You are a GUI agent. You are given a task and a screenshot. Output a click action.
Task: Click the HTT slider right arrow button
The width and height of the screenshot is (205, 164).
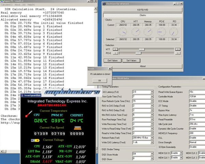pos(177,49)
